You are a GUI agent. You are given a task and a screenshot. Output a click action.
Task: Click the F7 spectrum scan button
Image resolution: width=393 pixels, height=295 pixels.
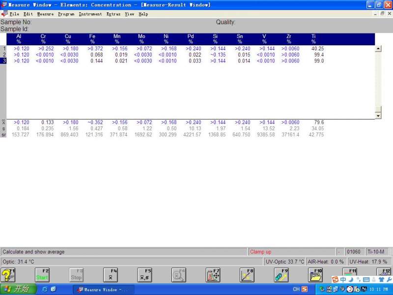(213, 275)
